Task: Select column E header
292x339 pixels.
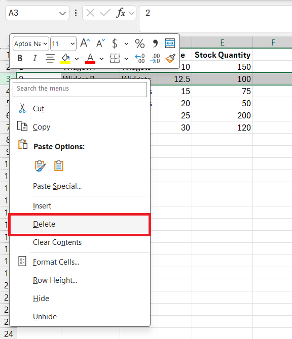Action: [x=222, y=43]
